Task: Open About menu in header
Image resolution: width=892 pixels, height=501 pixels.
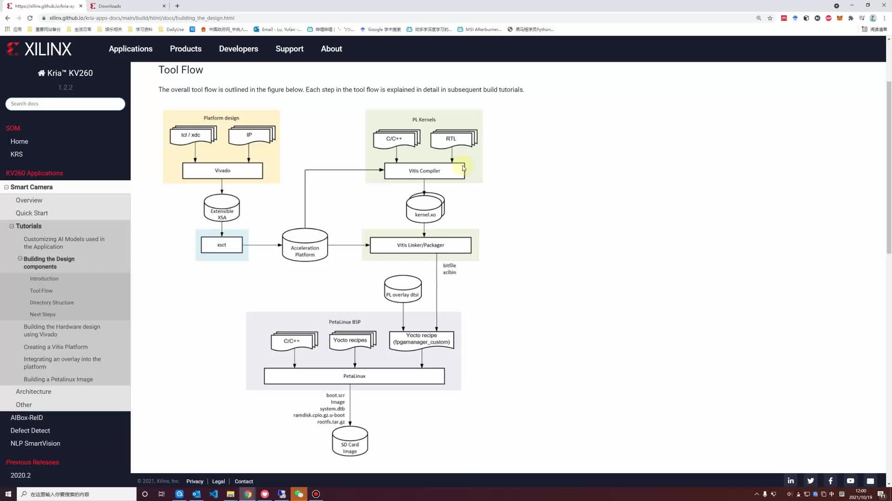Action: point(331,49)
